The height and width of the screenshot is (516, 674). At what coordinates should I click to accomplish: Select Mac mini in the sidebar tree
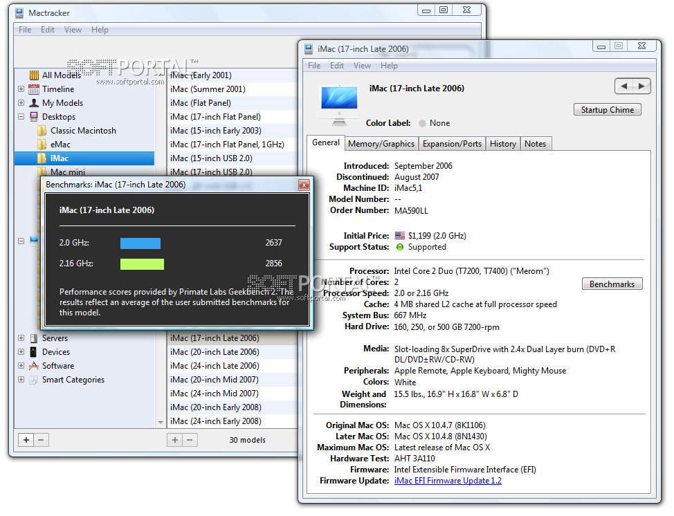(x=68, y=172)
